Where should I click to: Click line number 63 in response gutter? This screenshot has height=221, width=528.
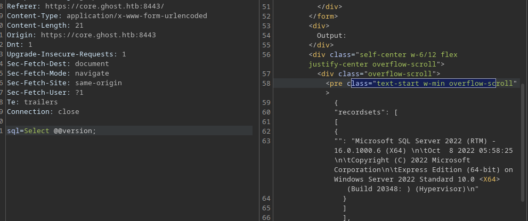[x=266, y=141]
